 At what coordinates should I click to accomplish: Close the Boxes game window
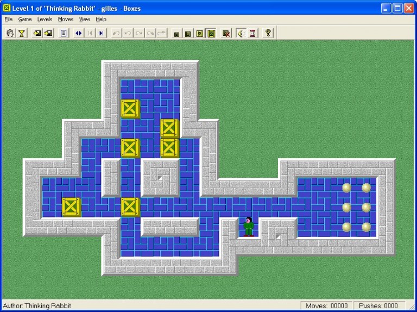tap(409, 8)
